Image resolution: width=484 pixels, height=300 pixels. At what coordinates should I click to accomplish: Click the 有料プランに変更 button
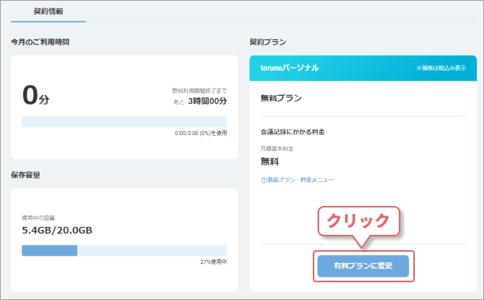point(363,265)
